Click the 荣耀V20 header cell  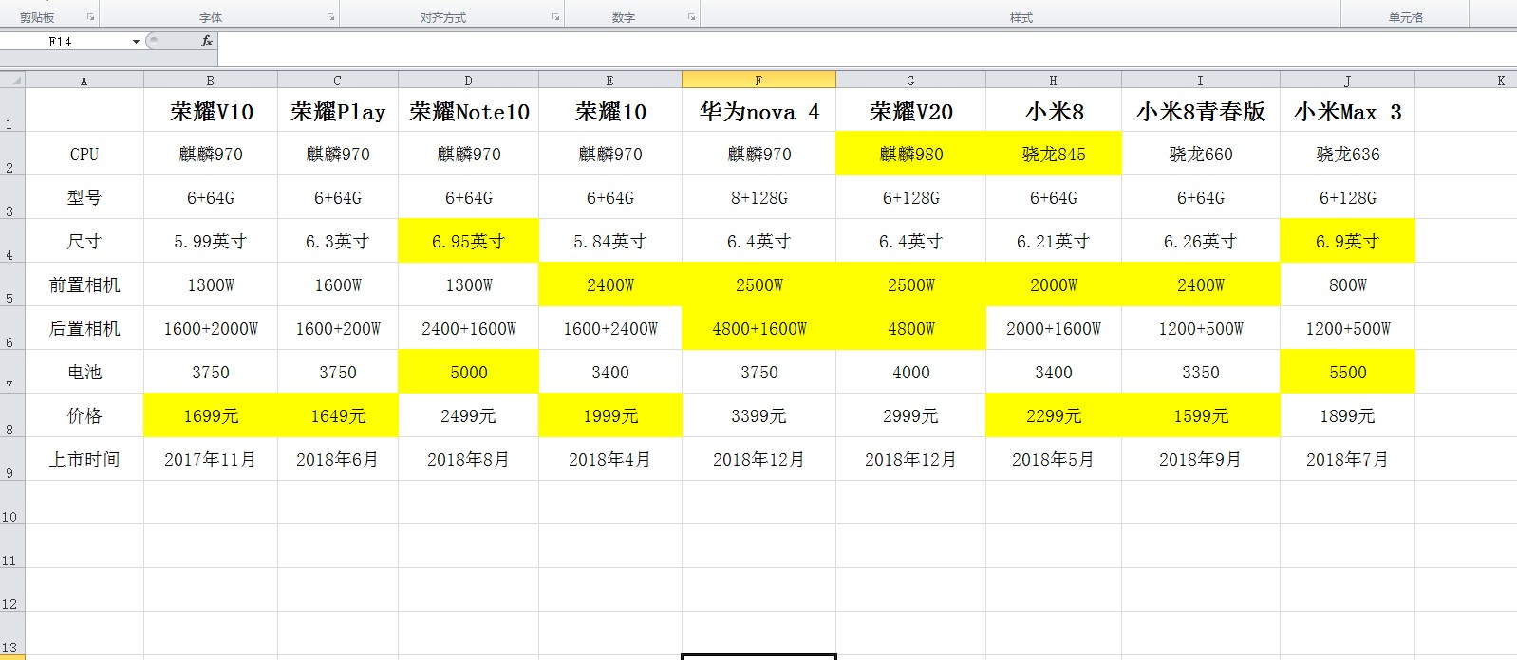911,111
